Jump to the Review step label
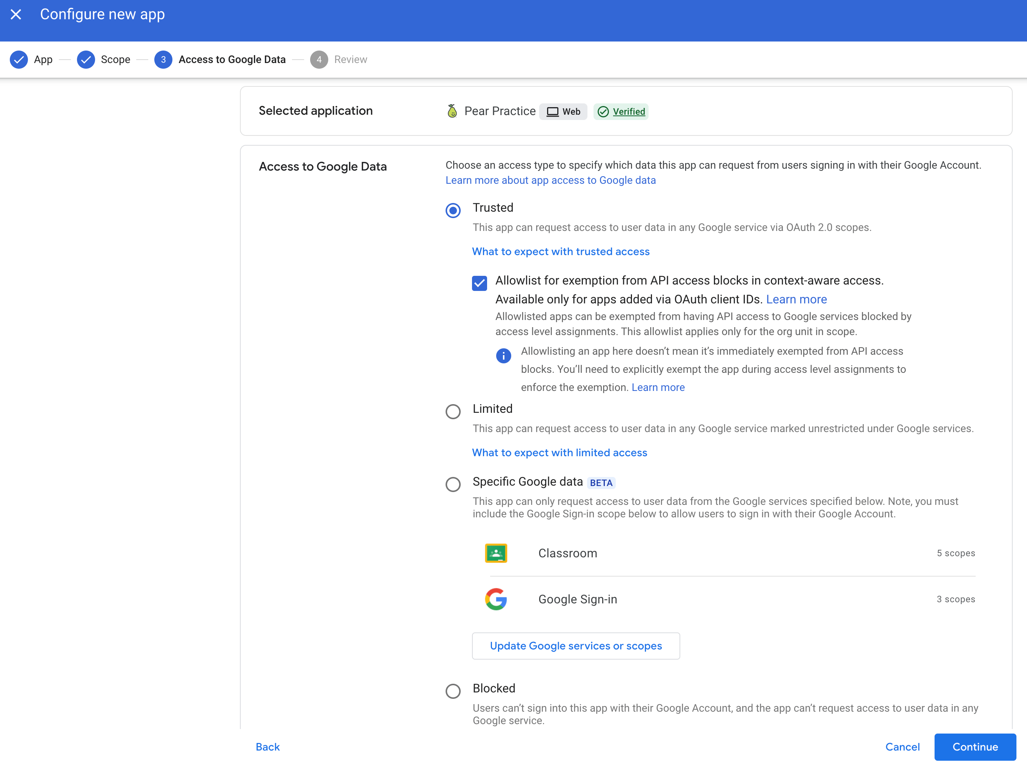 pos(351,59)
